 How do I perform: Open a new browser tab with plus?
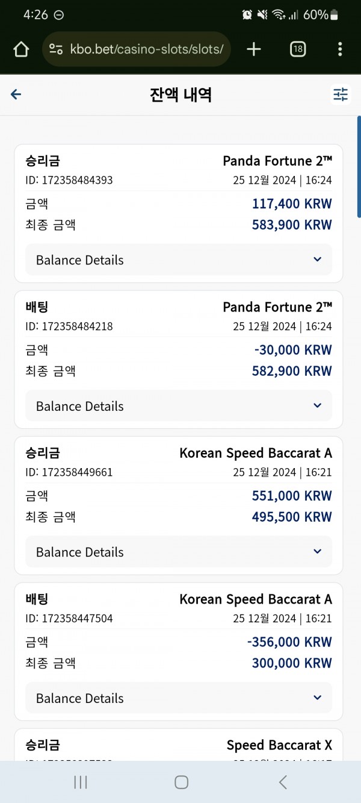[x=254, y=49]
